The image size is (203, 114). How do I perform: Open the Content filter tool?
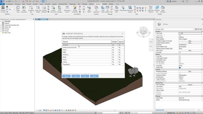click(x=116, y=9)
